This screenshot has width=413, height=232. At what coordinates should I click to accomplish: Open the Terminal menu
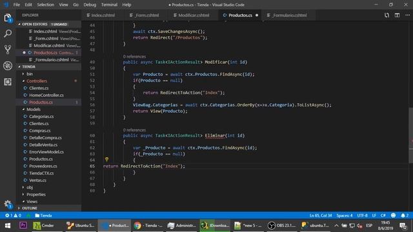109,5
